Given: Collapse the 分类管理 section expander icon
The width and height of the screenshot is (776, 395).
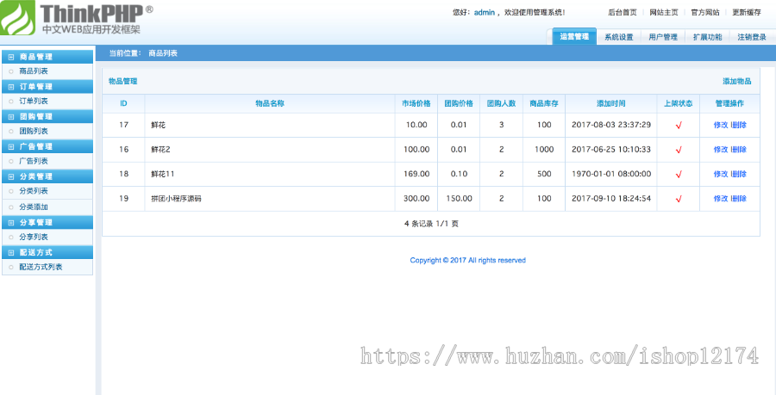Looking at the screenshot, I should [11, 176].
